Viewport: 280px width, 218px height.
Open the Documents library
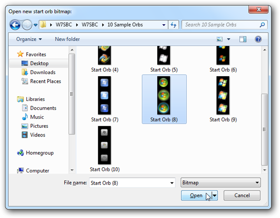[43, 108]
